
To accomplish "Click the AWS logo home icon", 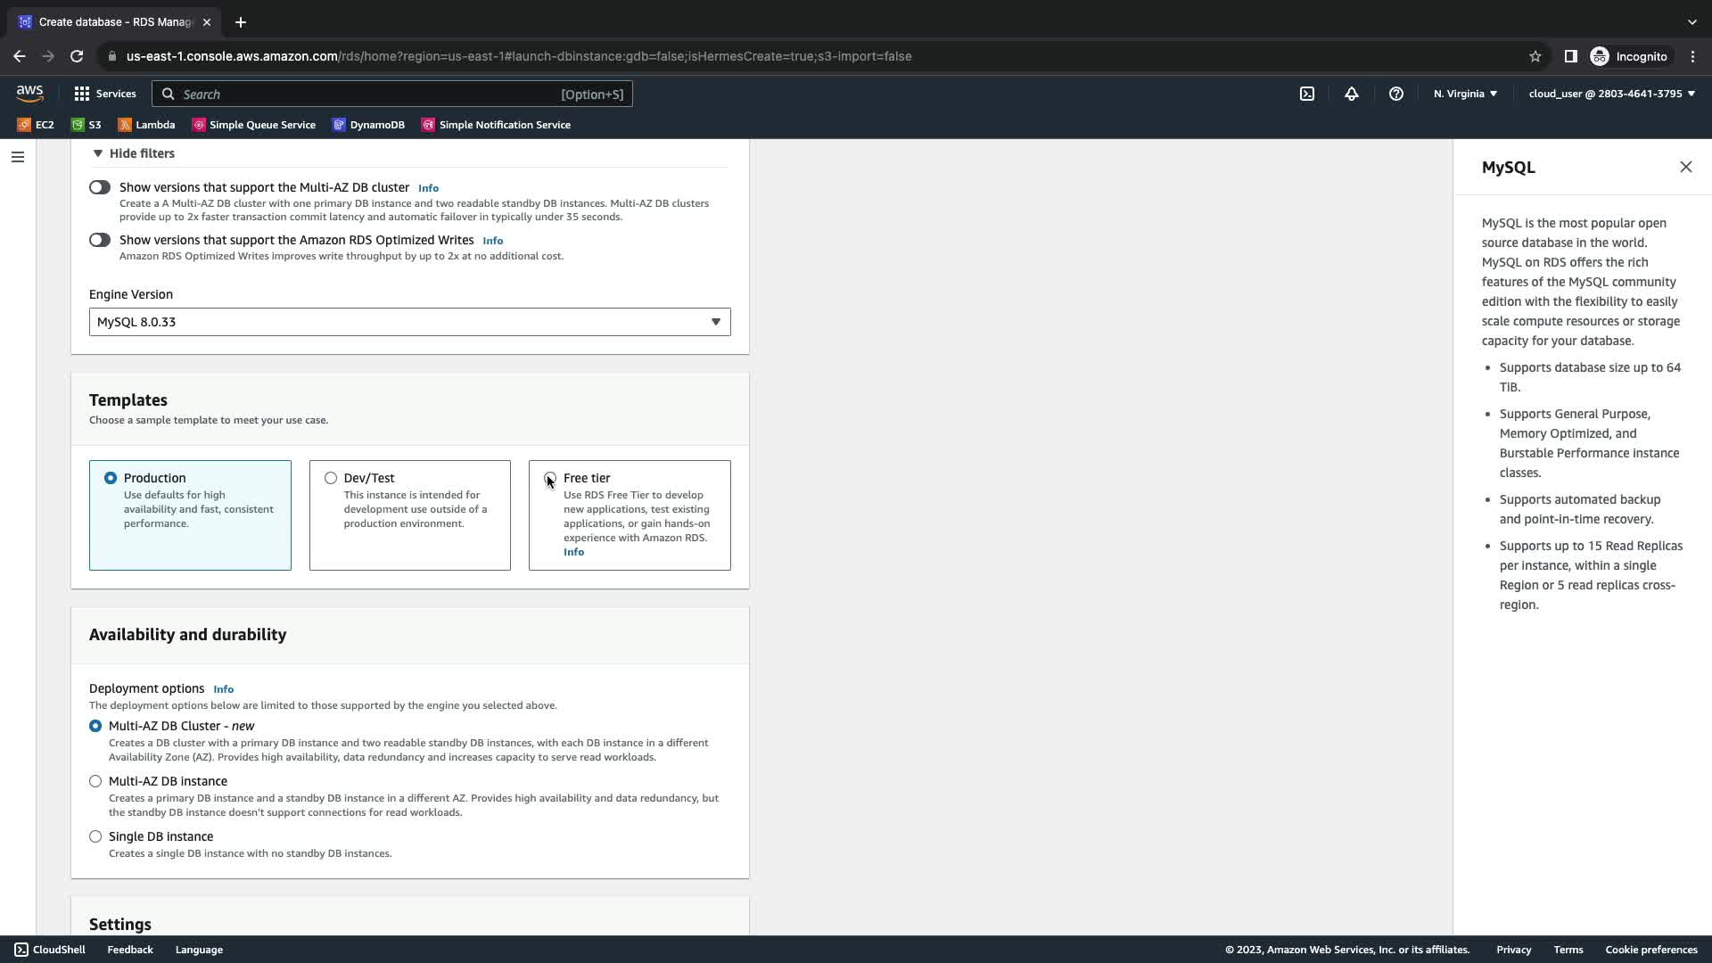I will tap(29, 94).
